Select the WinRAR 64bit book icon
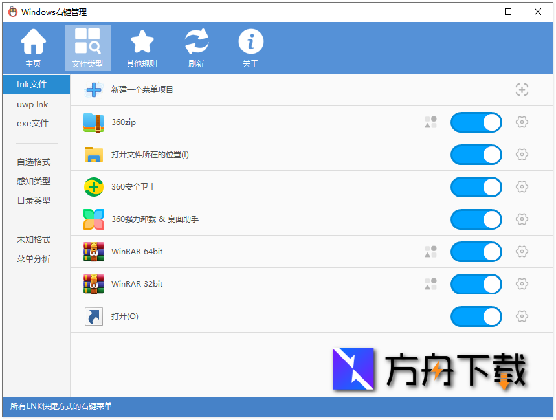The width and height of the screenshot is (556, 420). (x=93, y=252)
